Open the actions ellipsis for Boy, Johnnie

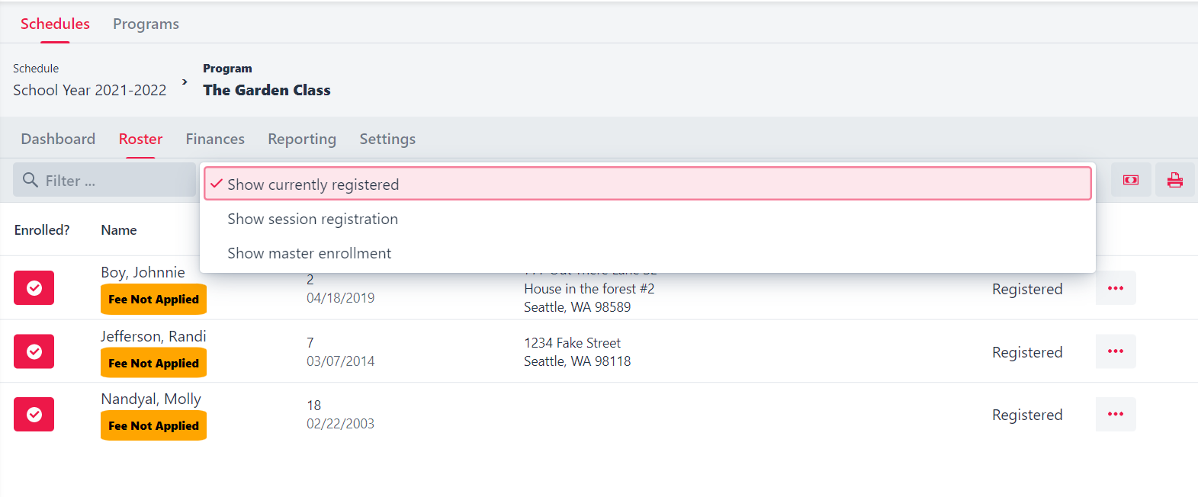tap(1116, 287)
